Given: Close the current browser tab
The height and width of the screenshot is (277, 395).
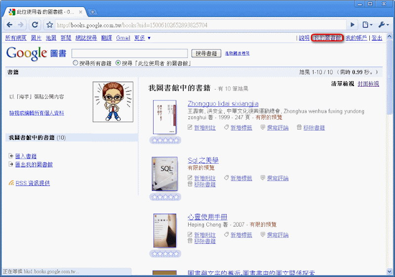Looking at the screenshot, I should (80, 12).
